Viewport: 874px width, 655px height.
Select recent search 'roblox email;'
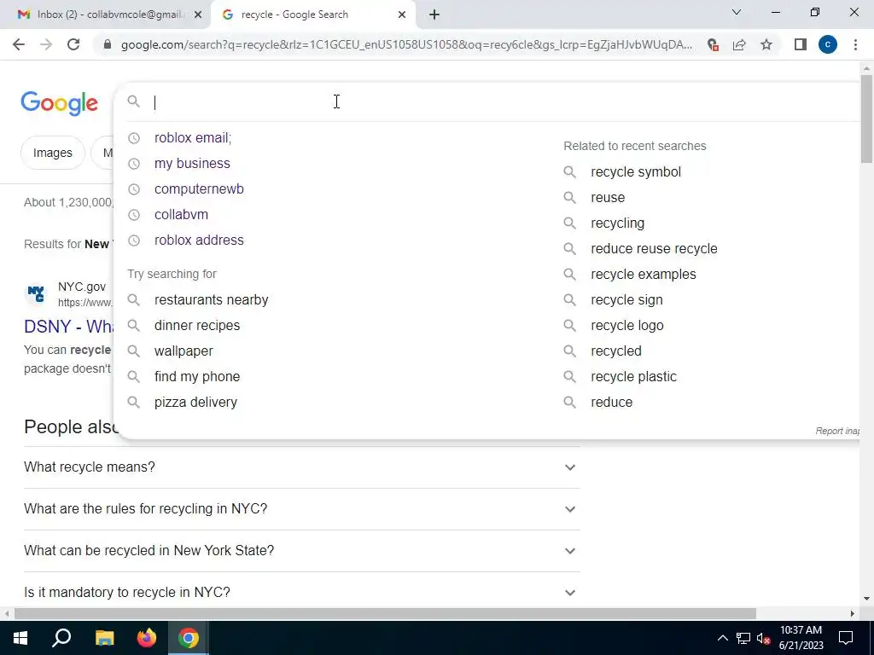point(192,137)
